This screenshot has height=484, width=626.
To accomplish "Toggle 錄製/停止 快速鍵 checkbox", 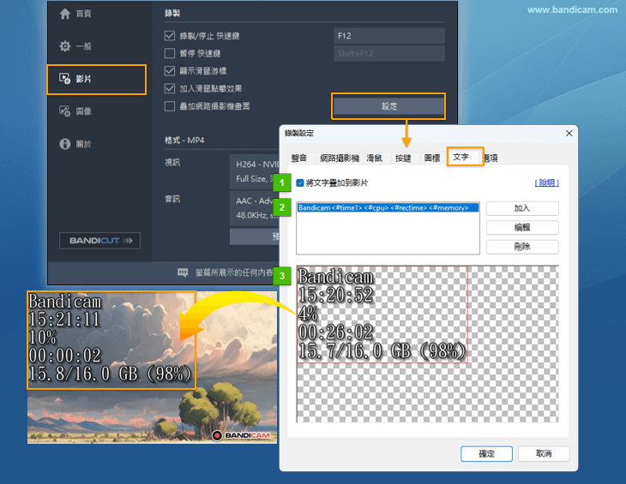I will (170, 36).
